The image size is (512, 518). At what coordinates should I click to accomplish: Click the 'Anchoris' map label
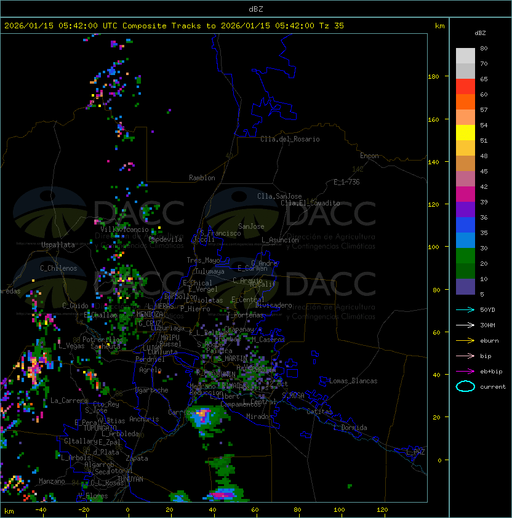click(144, 419)
